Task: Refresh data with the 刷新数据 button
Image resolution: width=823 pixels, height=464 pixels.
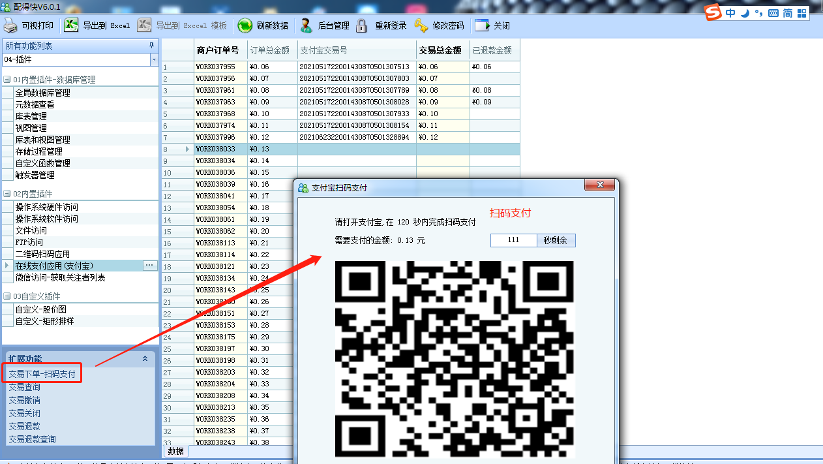Action: 263,26
